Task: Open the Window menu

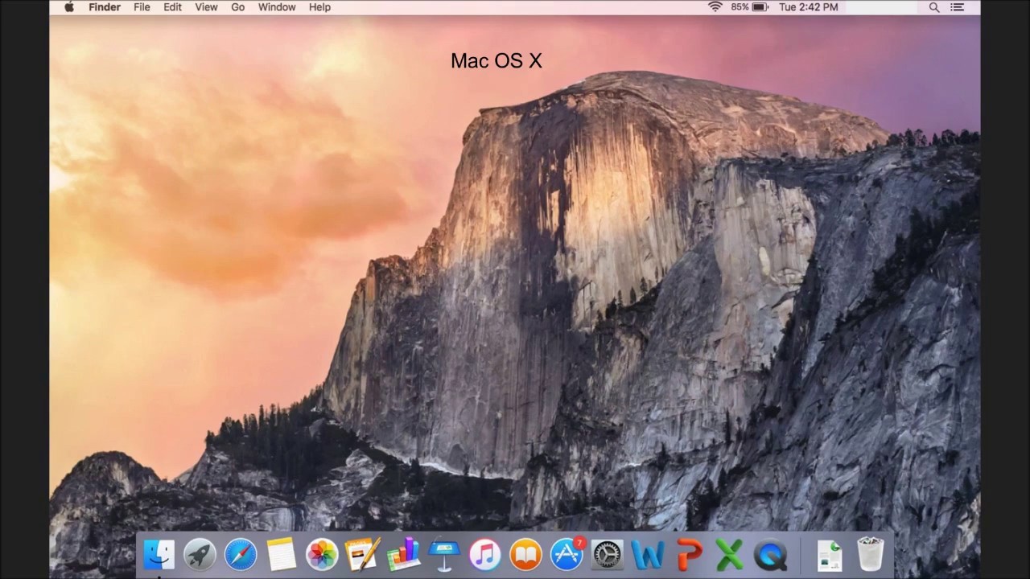Action: pos(277,7)
